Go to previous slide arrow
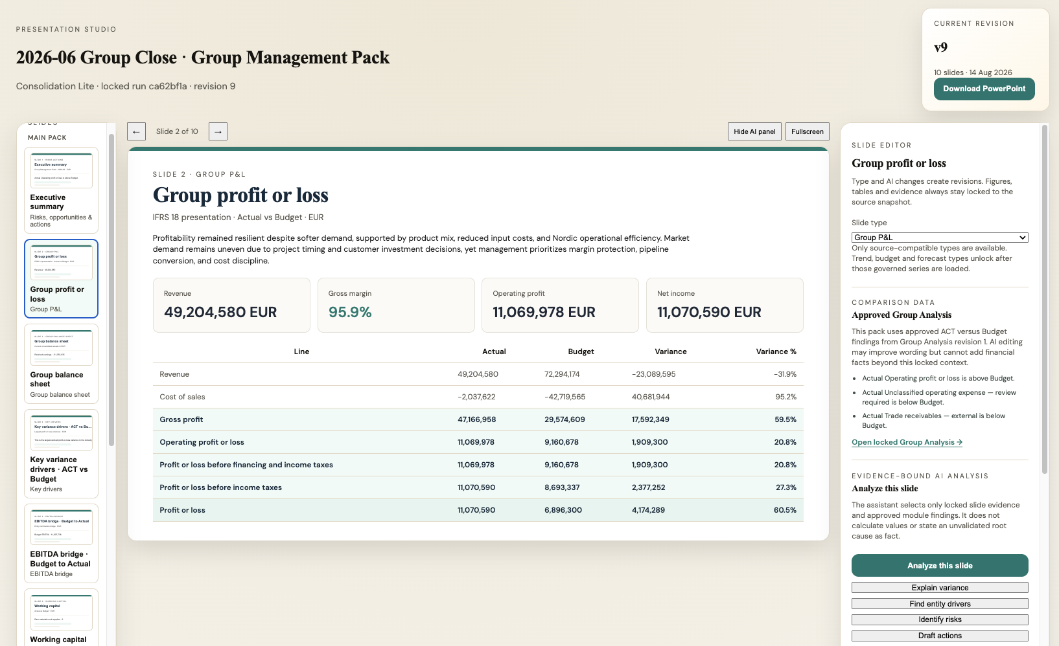The image size is (1059, 646). 136,131
